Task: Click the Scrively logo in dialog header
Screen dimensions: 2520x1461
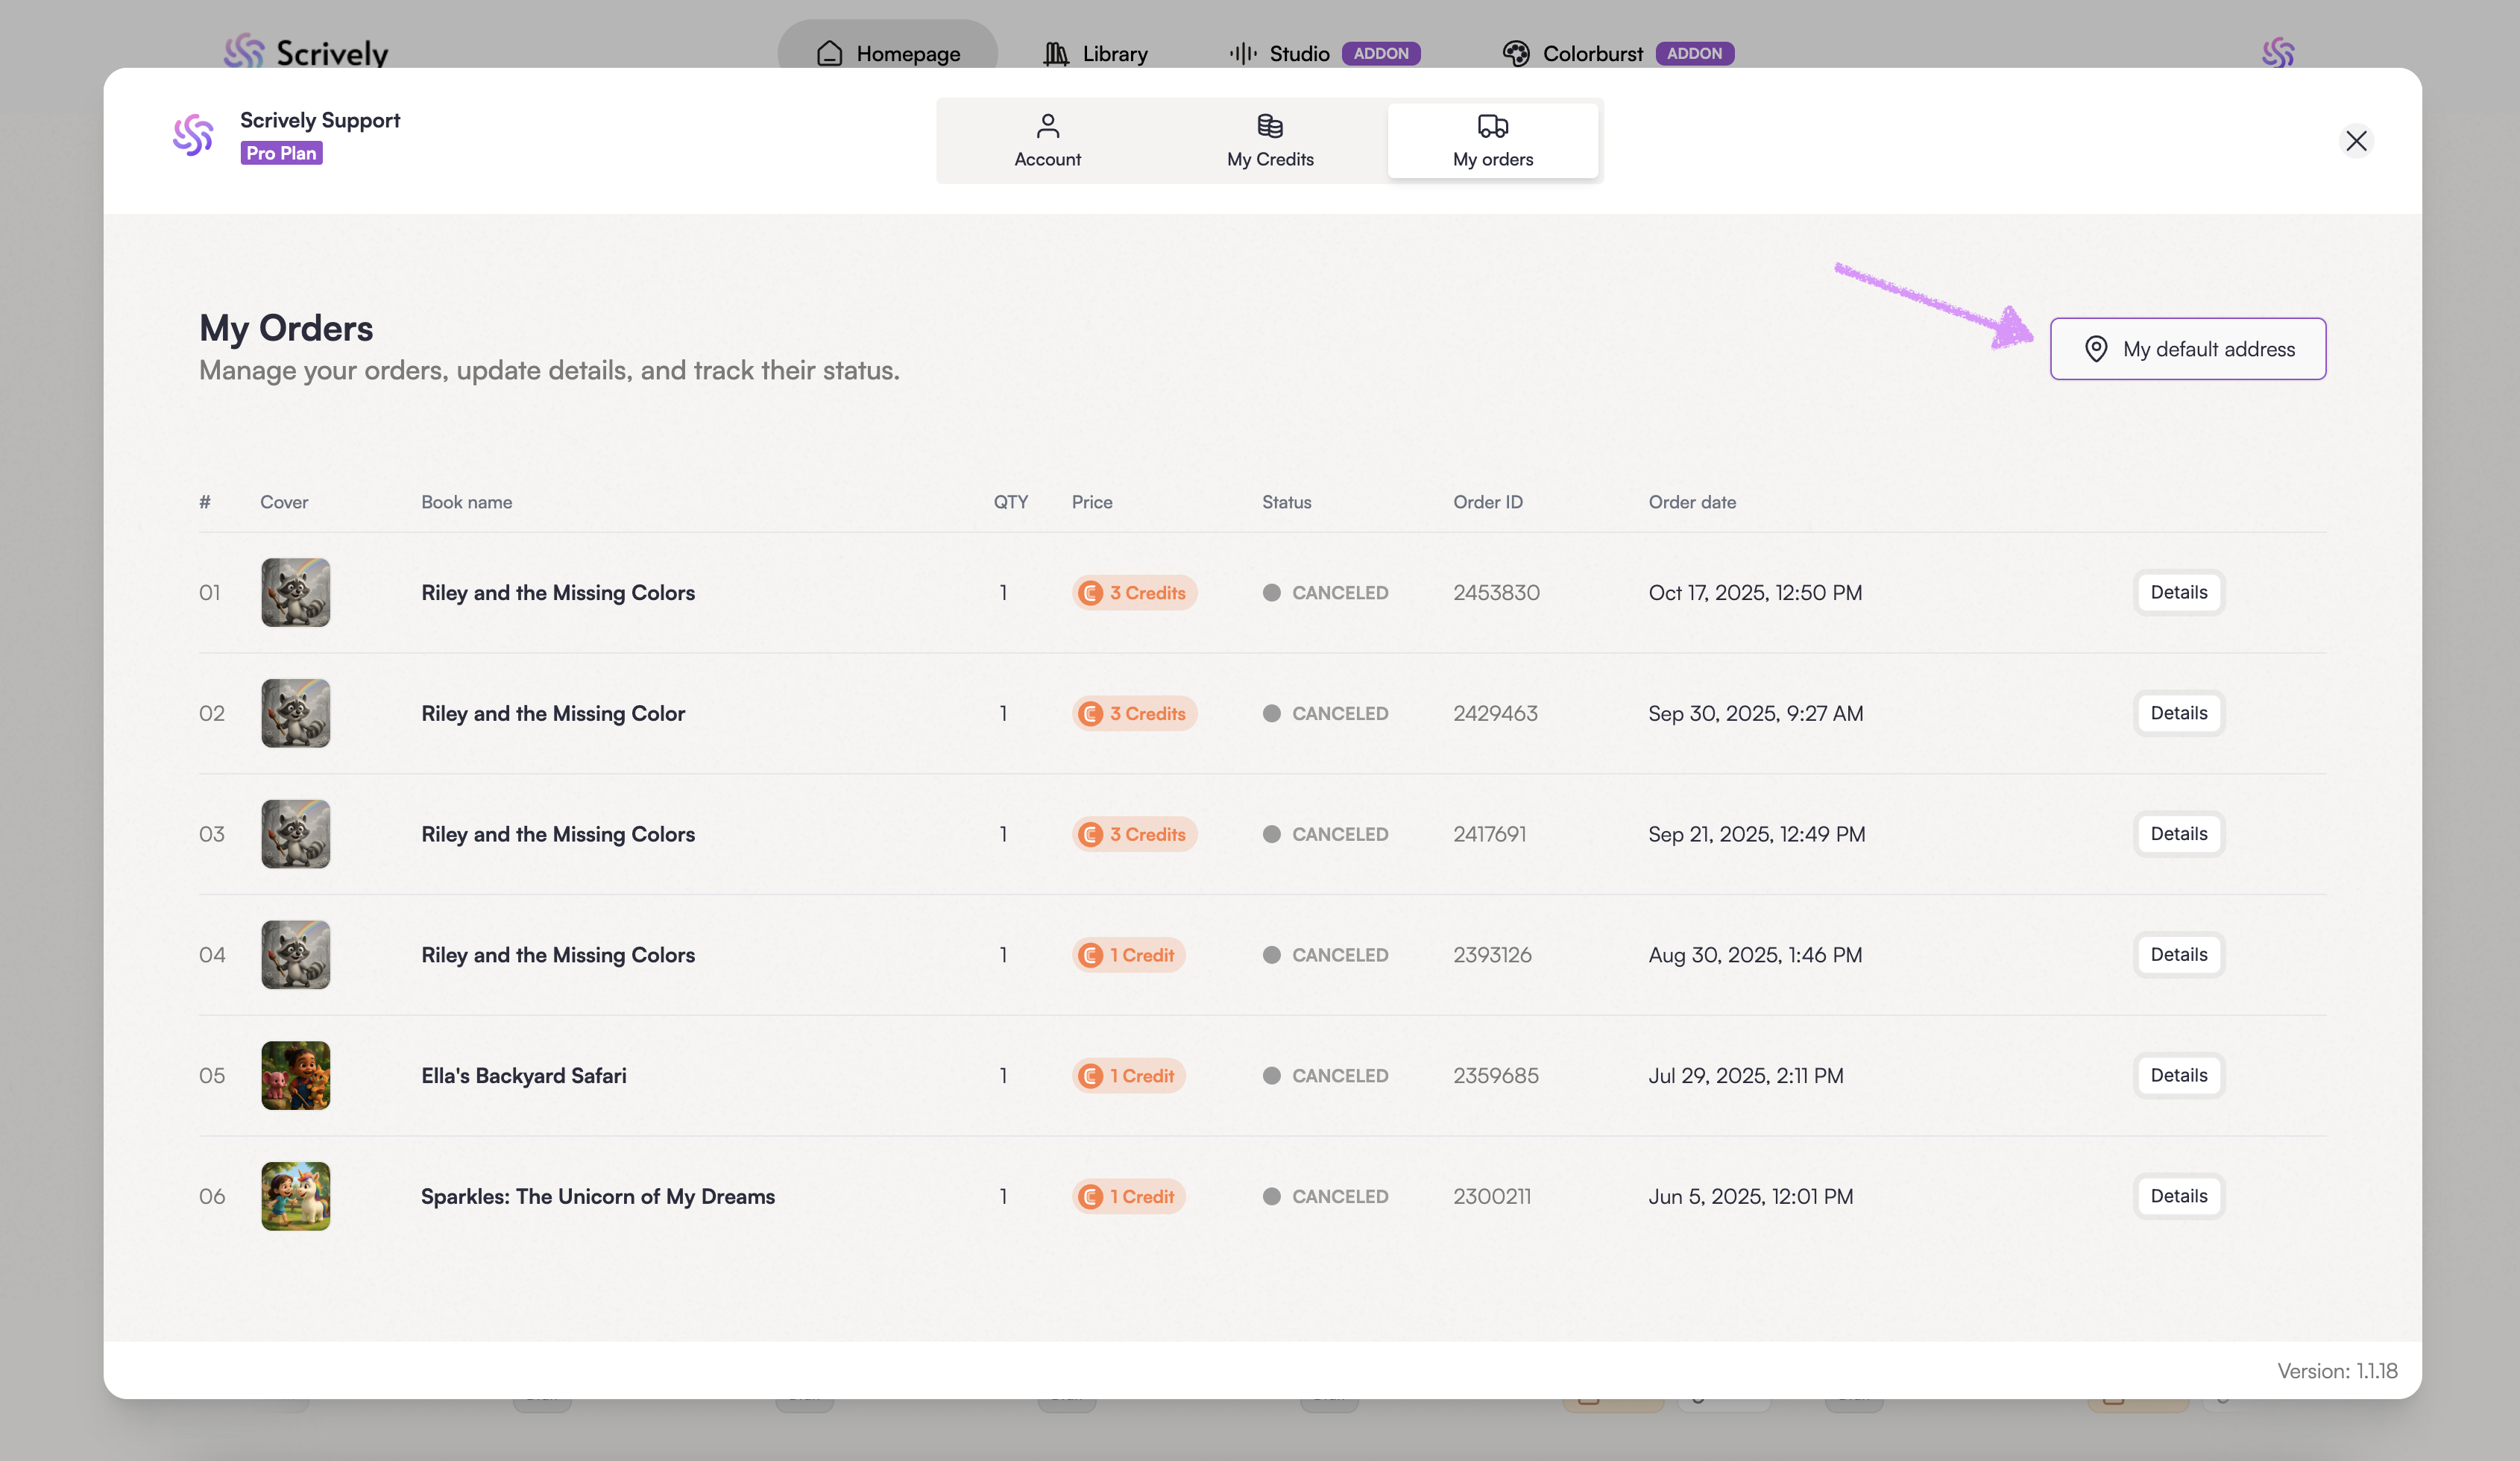Action: [x=193, y=135]
